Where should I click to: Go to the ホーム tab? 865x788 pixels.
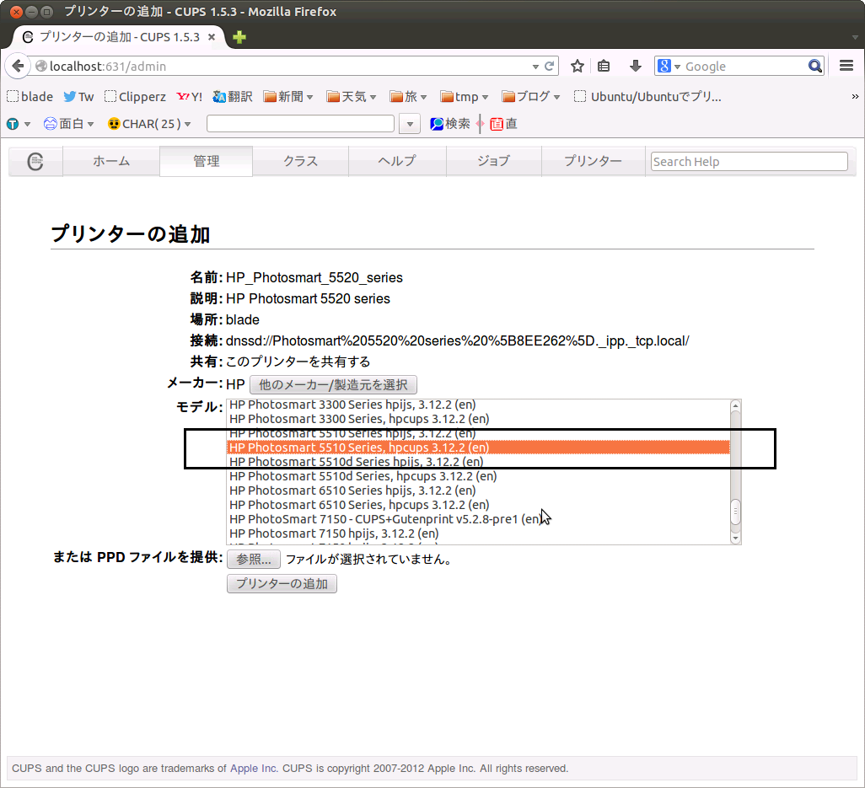coord(111,162)
